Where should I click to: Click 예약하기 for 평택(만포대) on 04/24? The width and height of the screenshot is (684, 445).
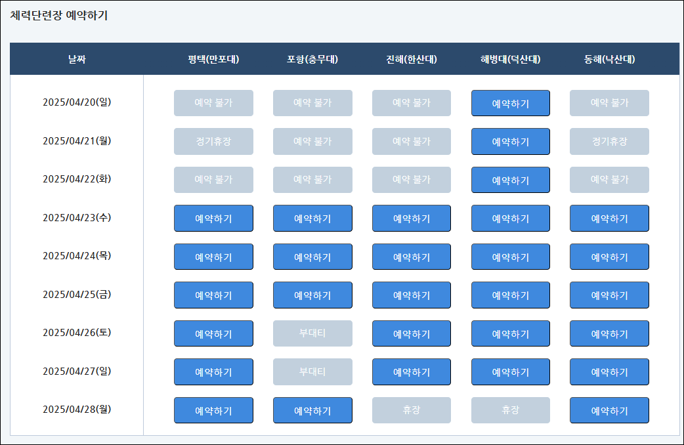click(213, 257)
